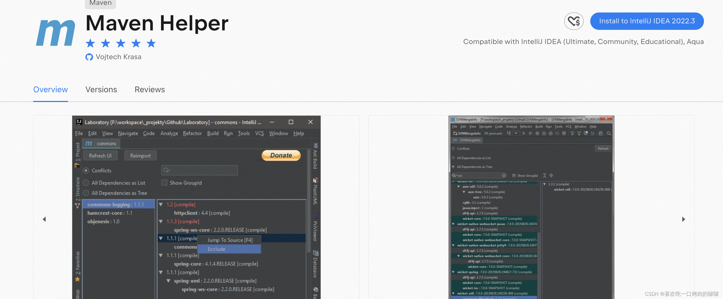Select All Dependencies as List in Laboratory screenshot
The height and width of the screenshot is (299, 723).
pyautogui.click(x=86, y=183)
